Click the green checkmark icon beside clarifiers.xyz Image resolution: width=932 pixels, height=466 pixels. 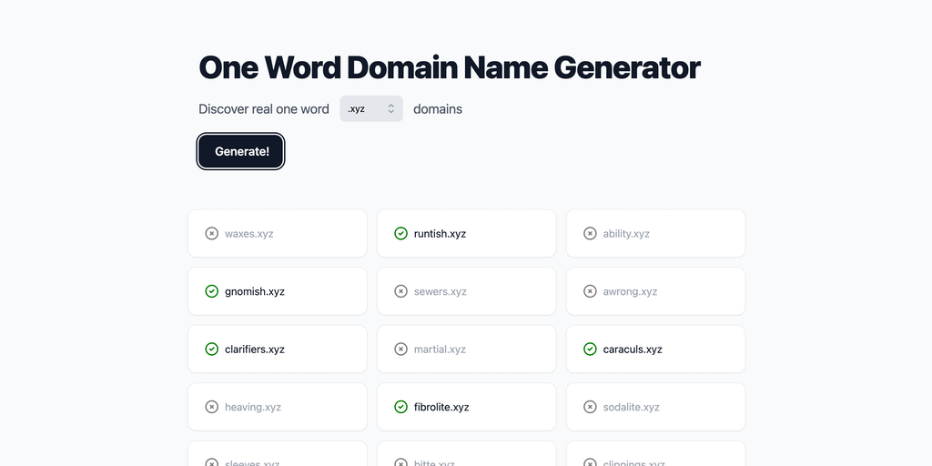[x=211, y=349]
